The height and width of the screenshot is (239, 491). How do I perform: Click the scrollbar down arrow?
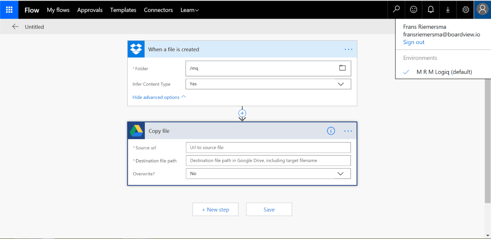pyautogui.click(x=488, y=235)
